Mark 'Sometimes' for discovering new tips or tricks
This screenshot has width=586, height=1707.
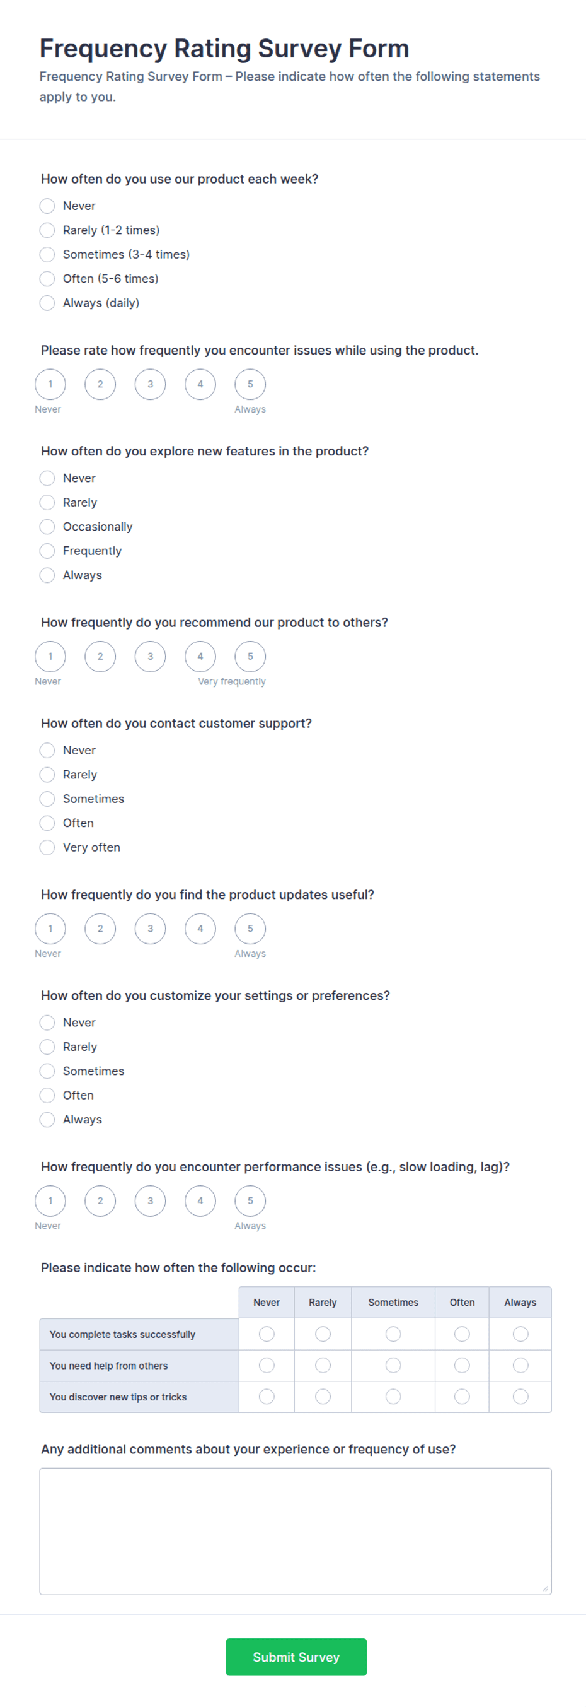(393, 1396)
